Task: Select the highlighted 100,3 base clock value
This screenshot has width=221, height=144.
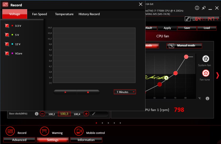Action: click(64, 114)
